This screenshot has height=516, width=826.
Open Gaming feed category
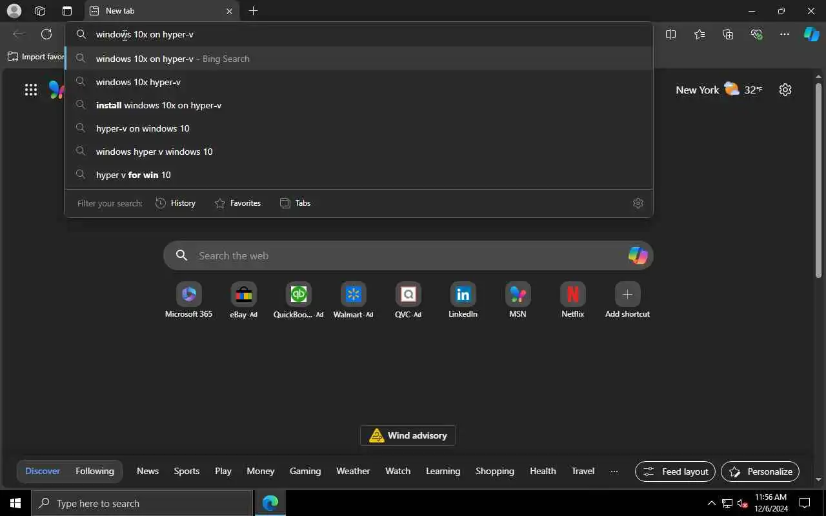coord(305,471)
